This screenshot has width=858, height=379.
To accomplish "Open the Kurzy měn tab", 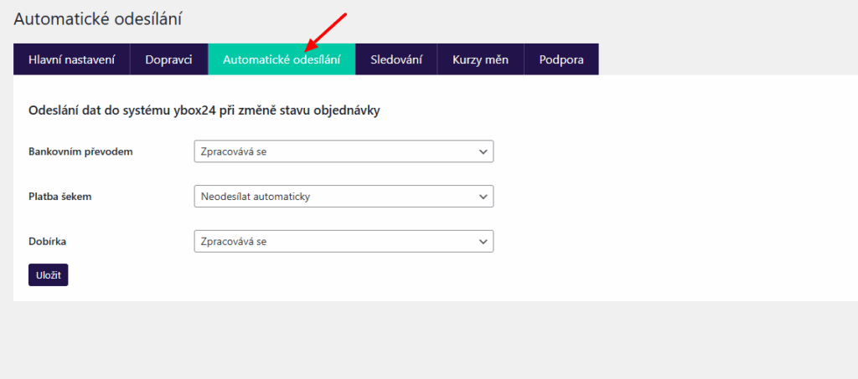I will click(x=480, y=59).
